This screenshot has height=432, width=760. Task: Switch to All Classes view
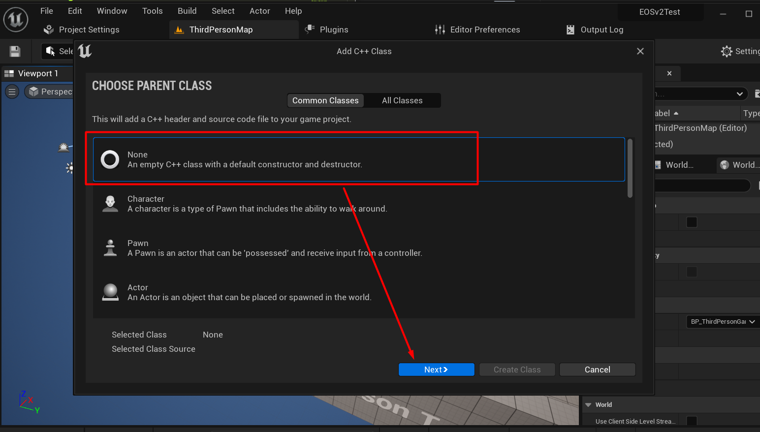click(402, 100)
